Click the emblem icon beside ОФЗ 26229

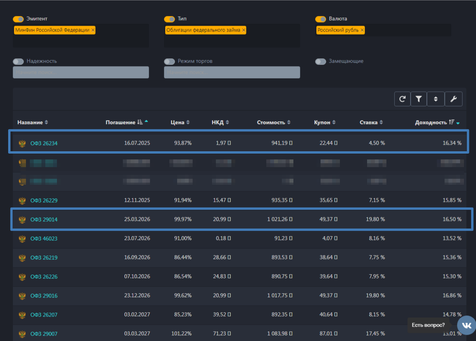(22, 200)
